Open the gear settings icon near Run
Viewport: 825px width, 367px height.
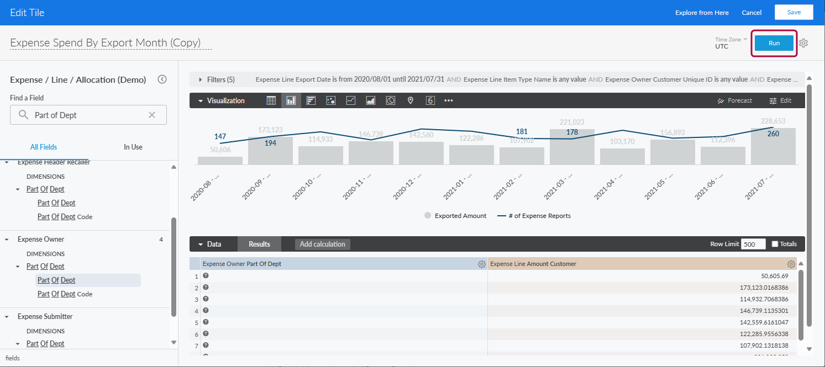point(803,43)
